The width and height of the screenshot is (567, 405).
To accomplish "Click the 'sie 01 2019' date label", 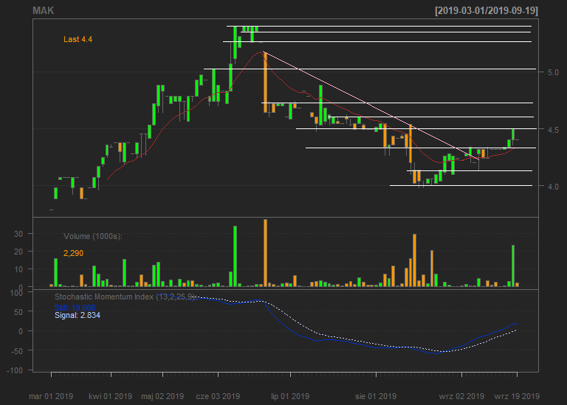I will [x=376, y=396].
